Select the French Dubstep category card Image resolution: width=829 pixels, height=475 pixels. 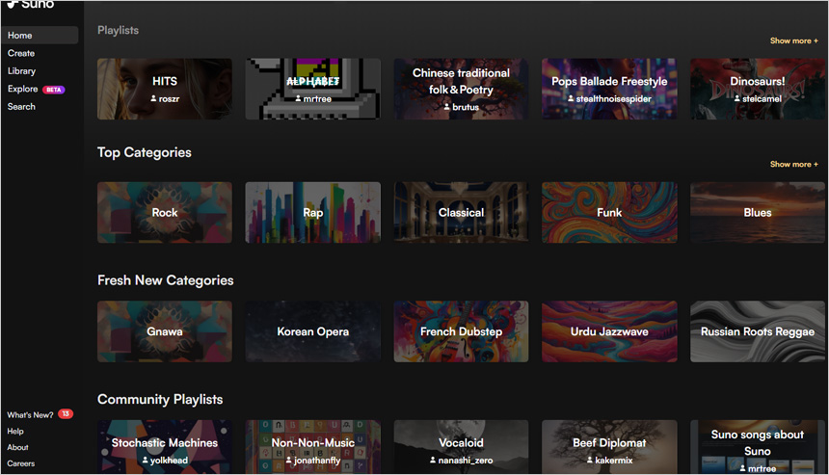point(461,331)
